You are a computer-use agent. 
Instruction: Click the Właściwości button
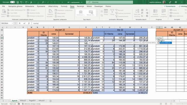(60, 13)
